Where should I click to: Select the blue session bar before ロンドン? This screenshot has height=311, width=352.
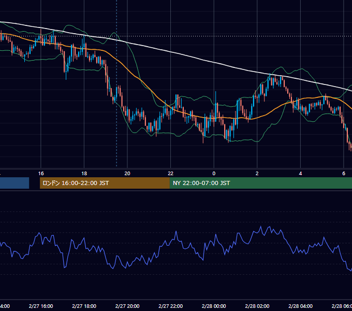(x=14, y=183)
